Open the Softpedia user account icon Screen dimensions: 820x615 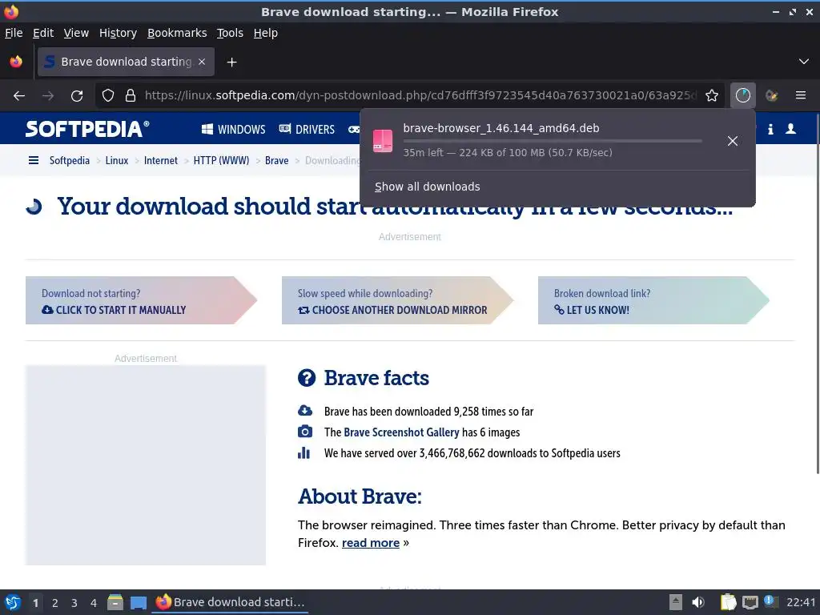tap(790, 129)
